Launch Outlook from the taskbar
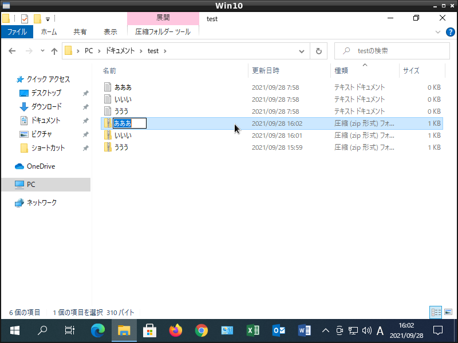Viewport: 458px width, 343px height. point(279,330)
